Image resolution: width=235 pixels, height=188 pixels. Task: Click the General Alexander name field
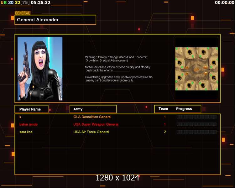[x=55, y=20]
